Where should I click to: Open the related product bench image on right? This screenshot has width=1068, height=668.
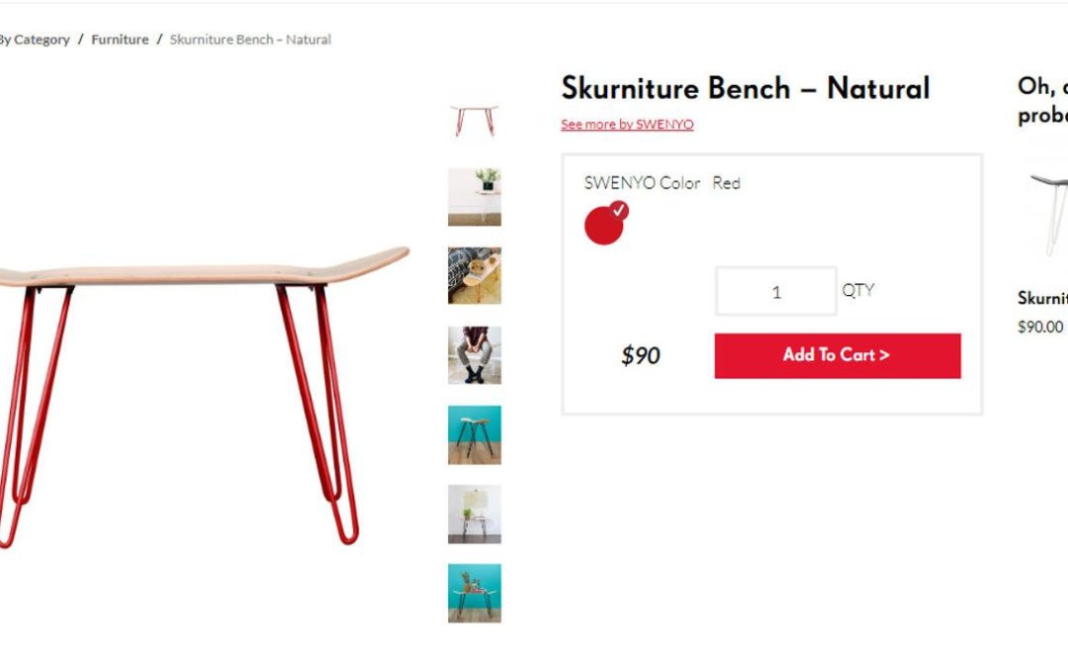tap(1048, 214)
